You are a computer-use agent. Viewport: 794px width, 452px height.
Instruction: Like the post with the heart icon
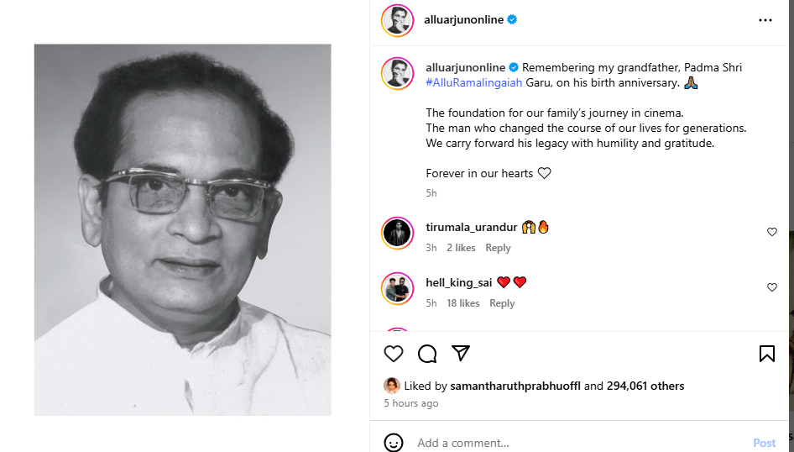click(393, 354)
